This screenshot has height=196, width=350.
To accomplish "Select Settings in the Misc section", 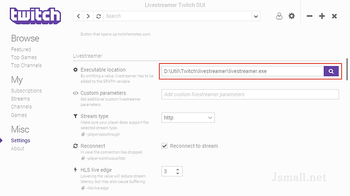I will pyautogui.click(x=20, y=140).
